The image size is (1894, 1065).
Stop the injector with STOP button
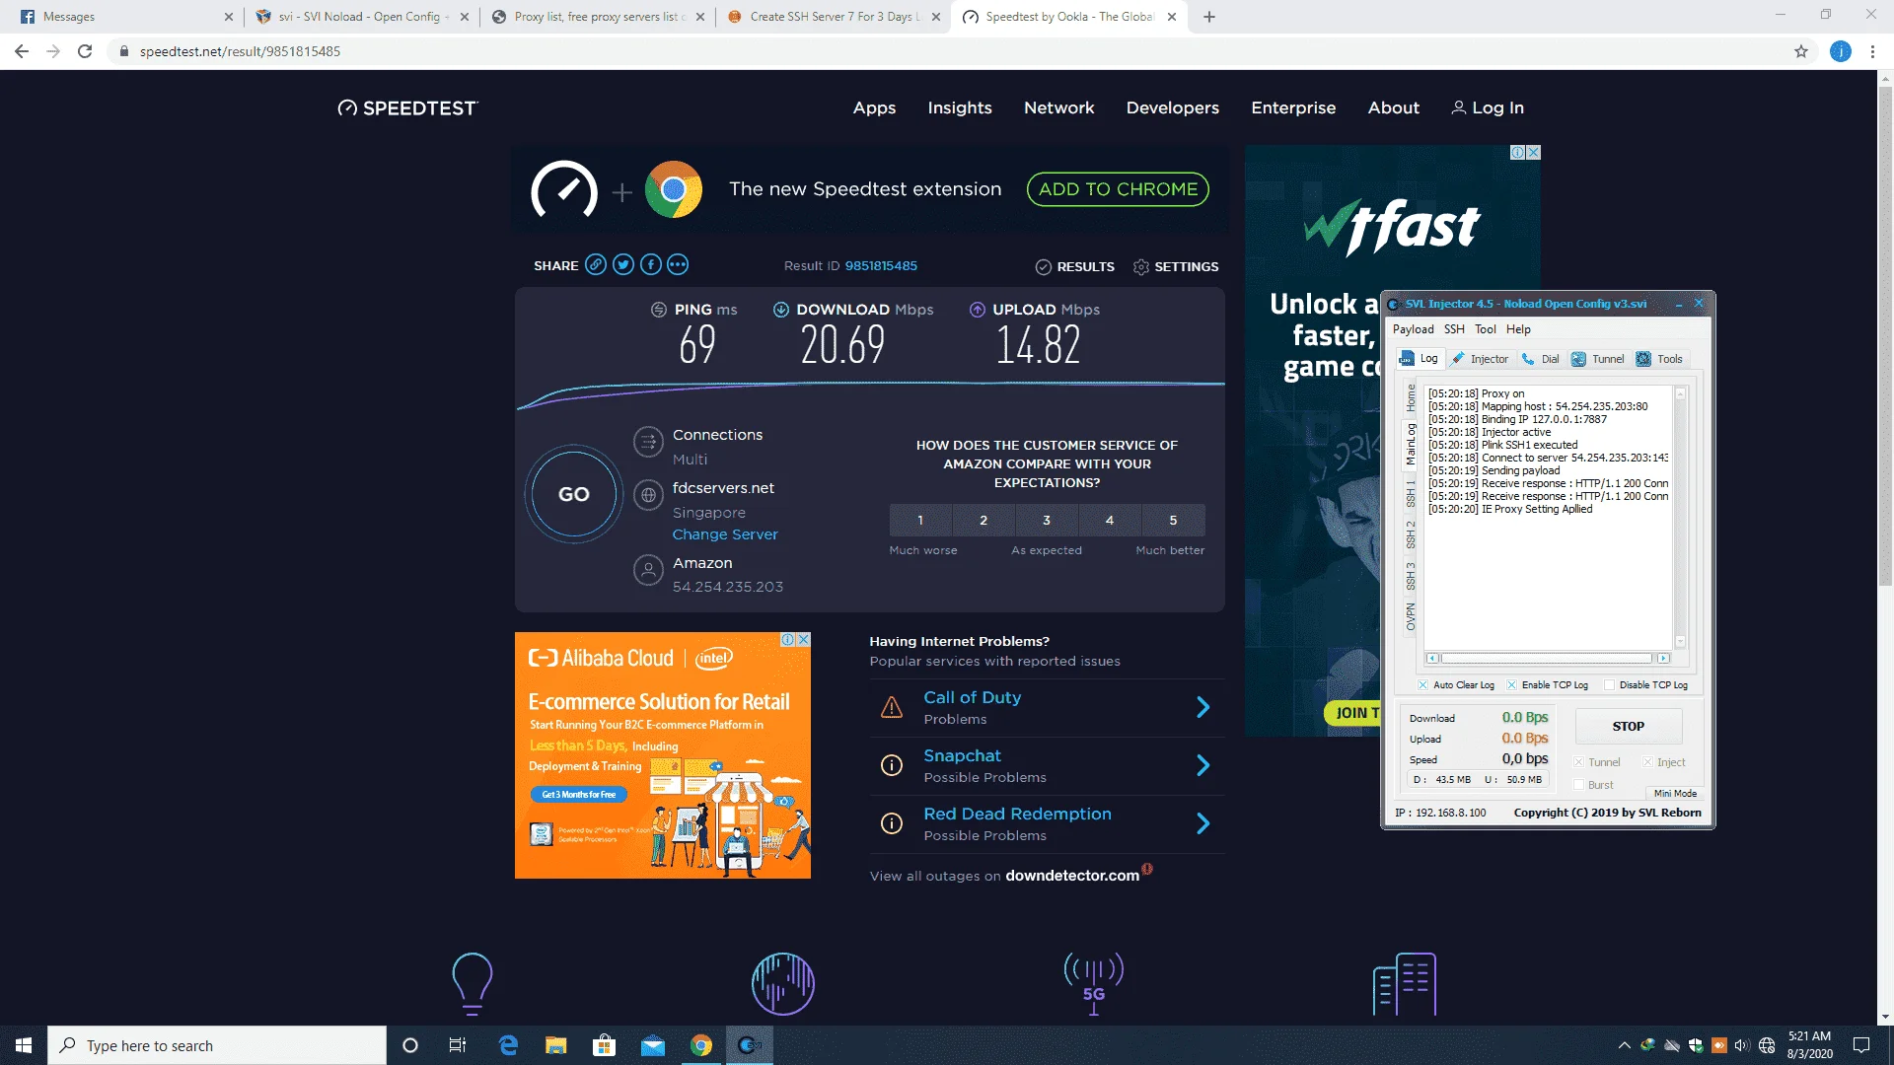tap(1629, 726)
